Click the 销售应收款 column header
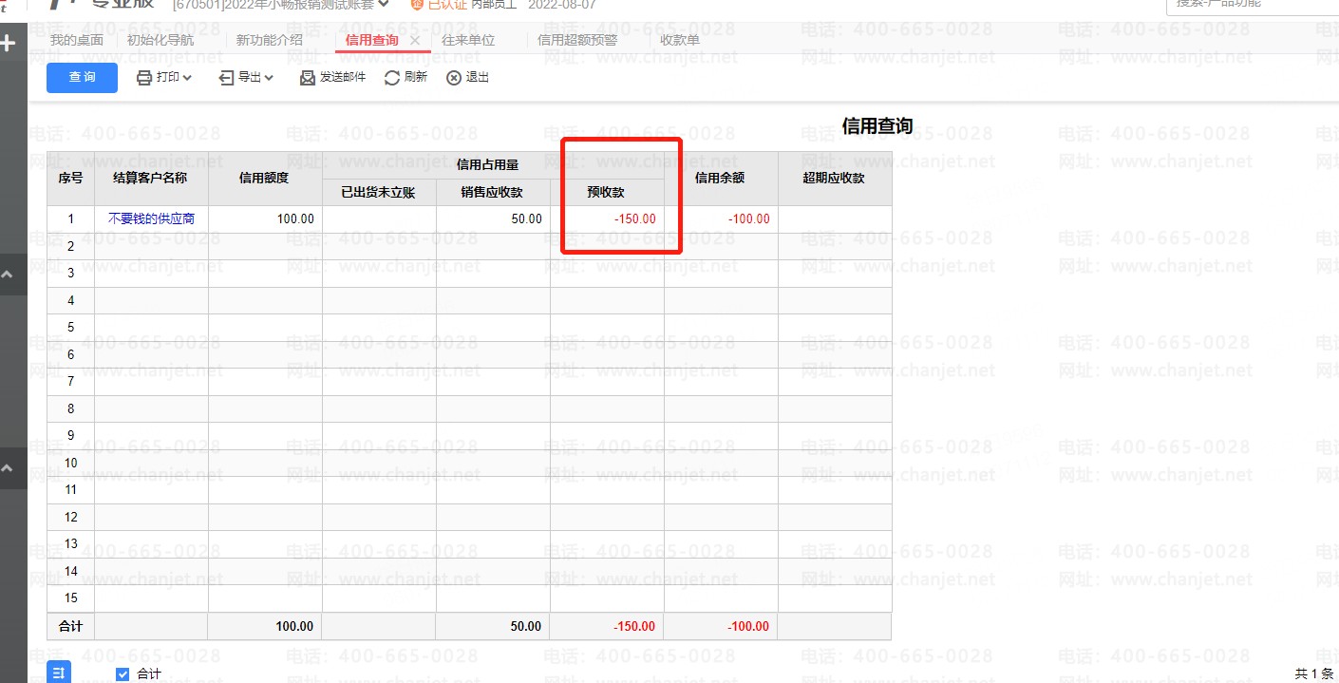Viewport: 1339px width, 683px height. (x=493, y=192)
